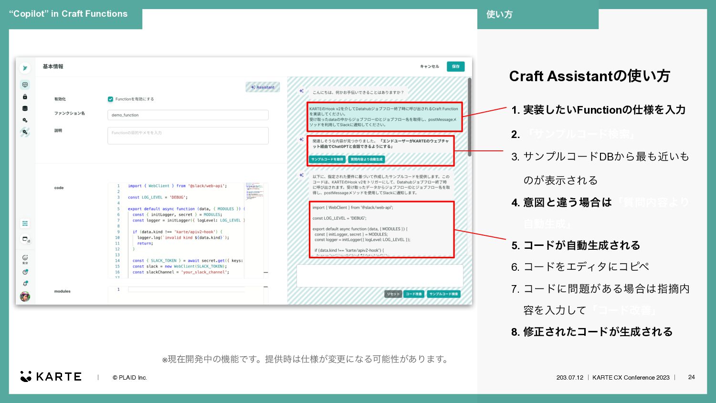Click the コード改善 button
This screenshot has height=403, width=716.
tap(413, 294)
